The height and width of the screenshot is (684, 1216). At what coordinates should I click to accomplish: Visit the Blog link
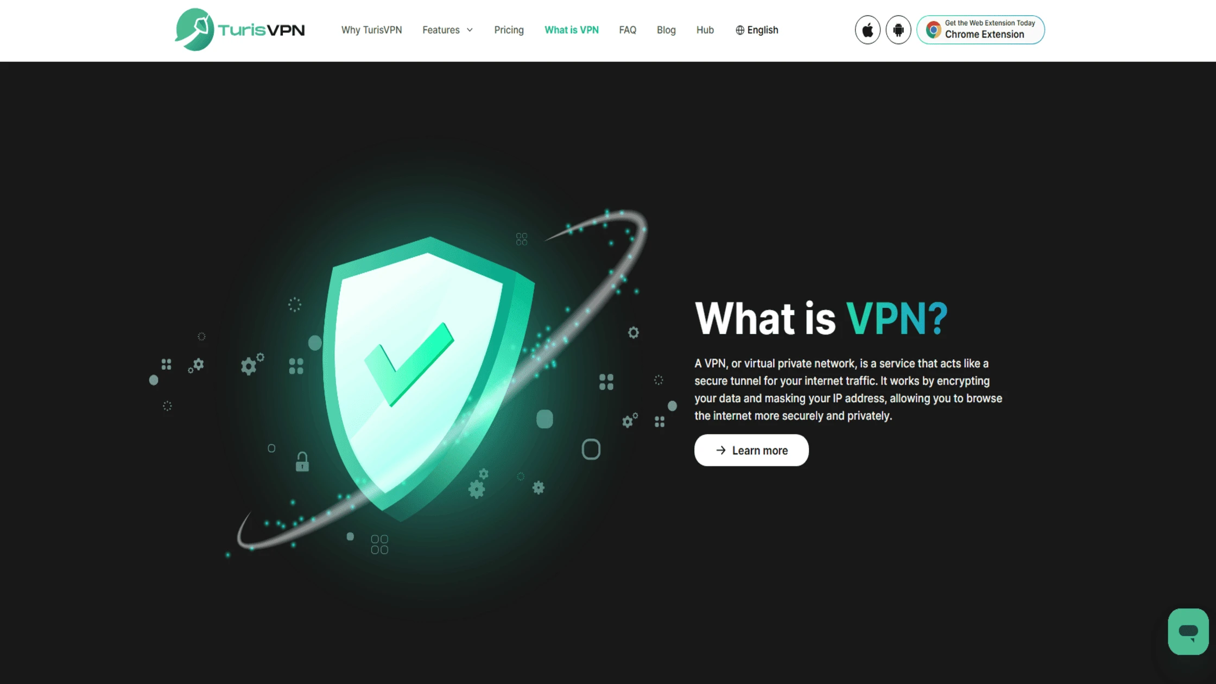[x=666, y=30]
